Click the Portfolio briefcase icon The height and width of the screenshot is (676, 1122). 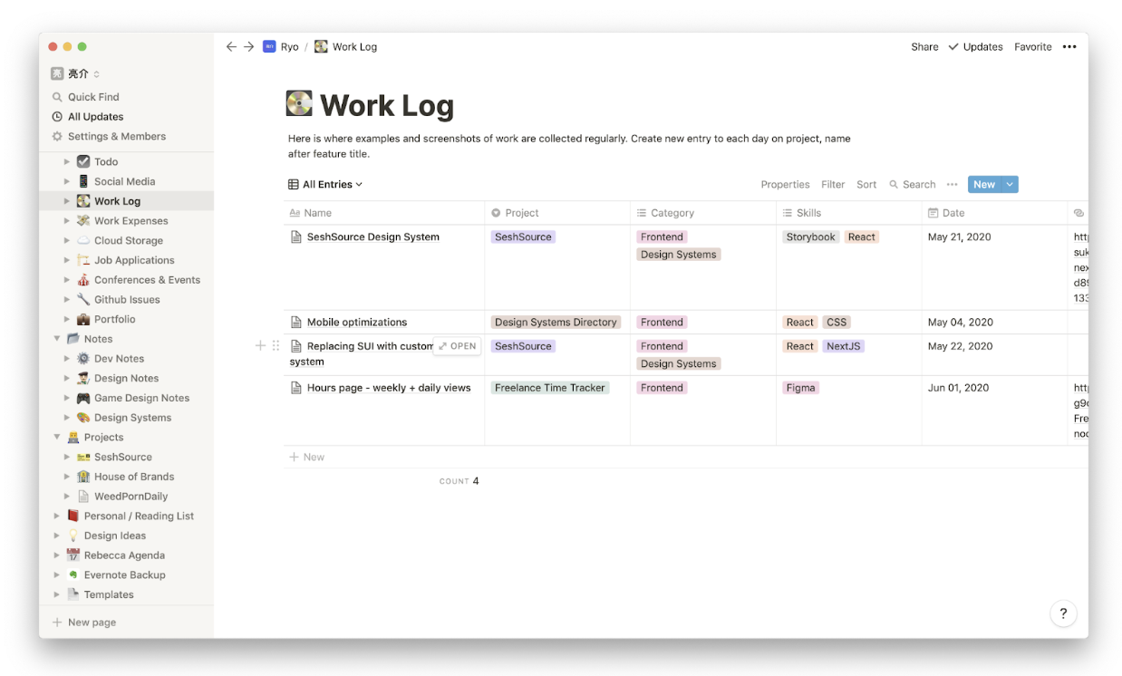click(x=83, y=319)
